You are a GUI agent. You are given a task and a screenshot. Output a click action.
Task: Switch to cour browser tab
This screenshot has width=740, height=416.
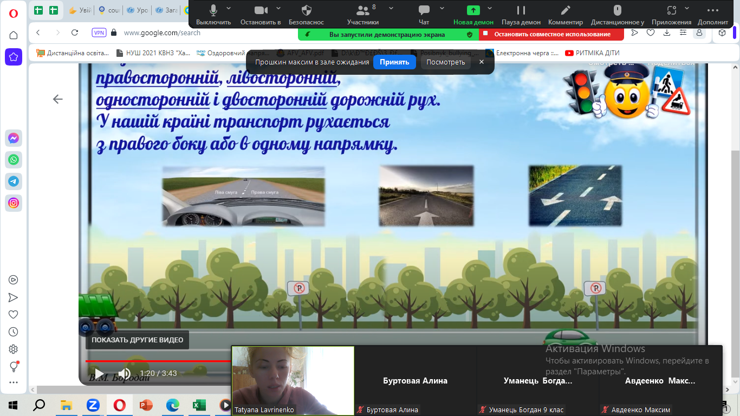[108, 10]
